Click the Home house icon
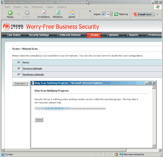This screenshot has height=157, width=163. coord(72,13)
